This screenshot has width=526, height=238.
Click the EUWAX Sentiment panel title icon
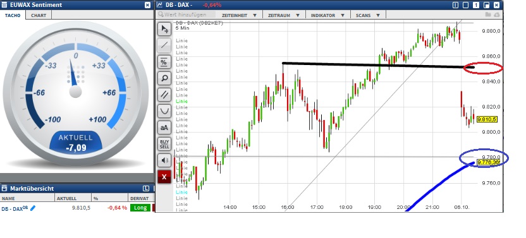pyautogui.click(x=4, y=4)
